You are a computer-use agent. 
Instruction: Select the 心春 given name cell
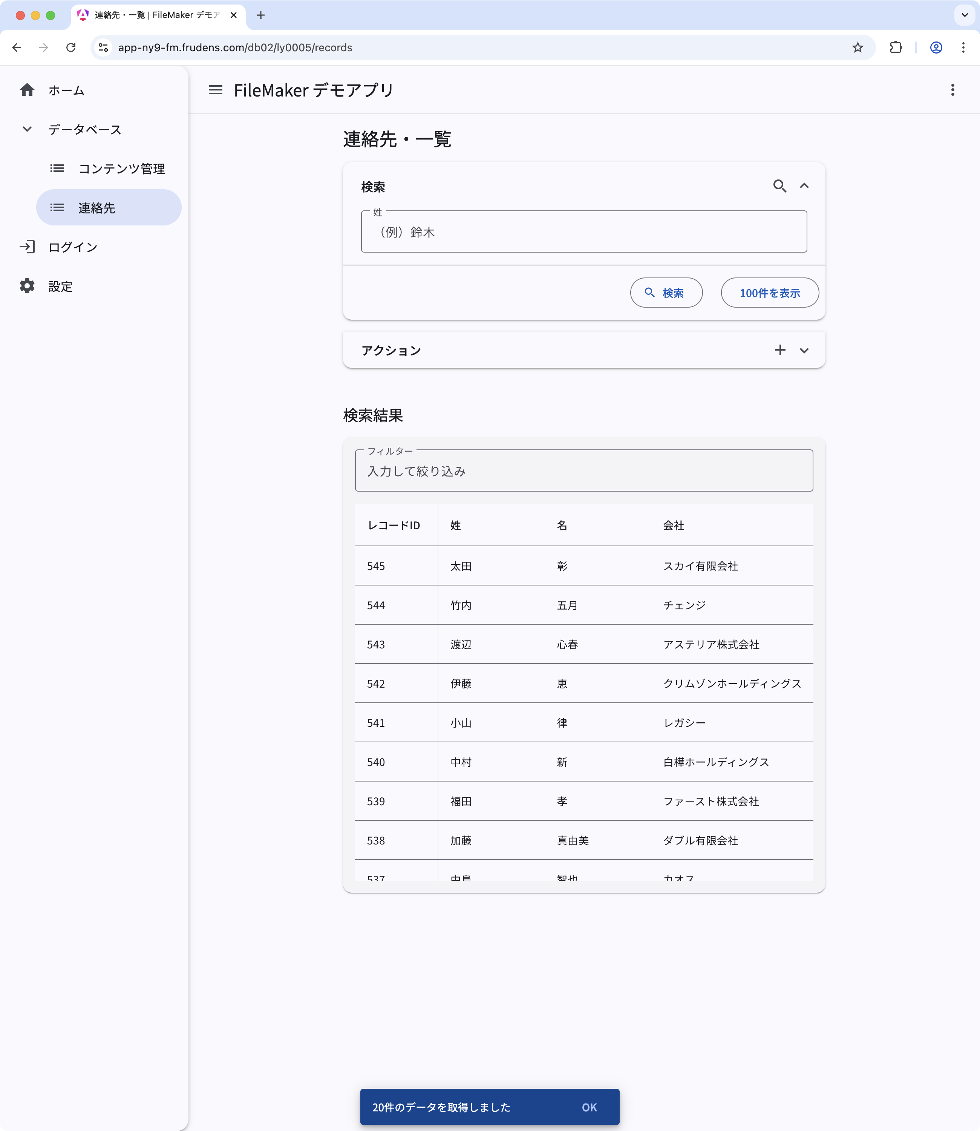point(567,645)
